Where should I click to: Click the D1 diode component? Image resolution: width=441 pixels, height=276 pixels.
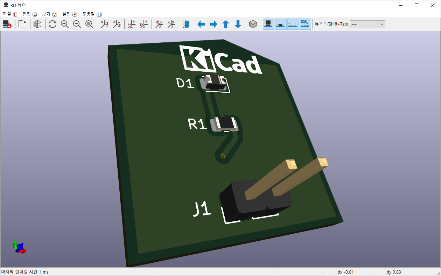[214, 83]
